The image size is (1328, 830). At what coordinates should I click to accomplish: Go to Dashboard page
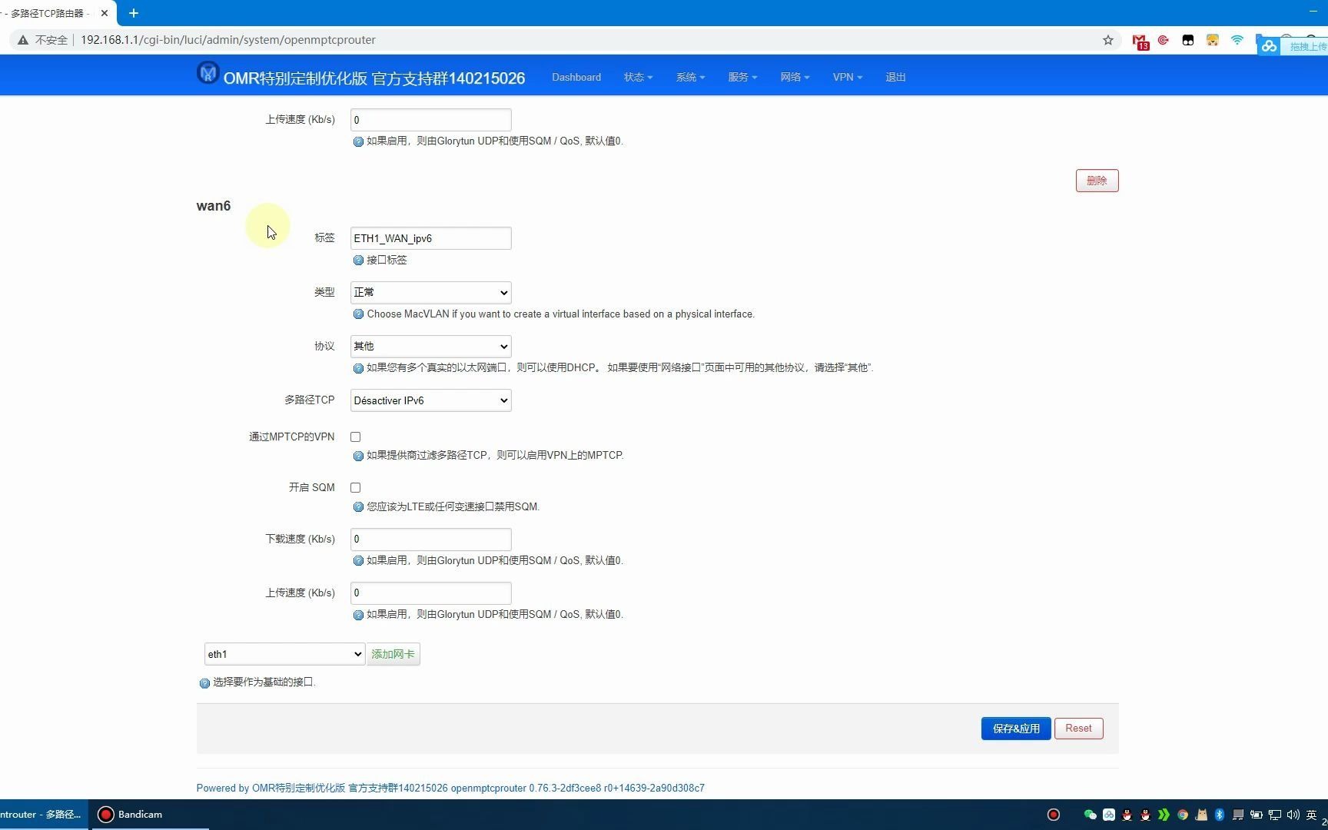576,77
